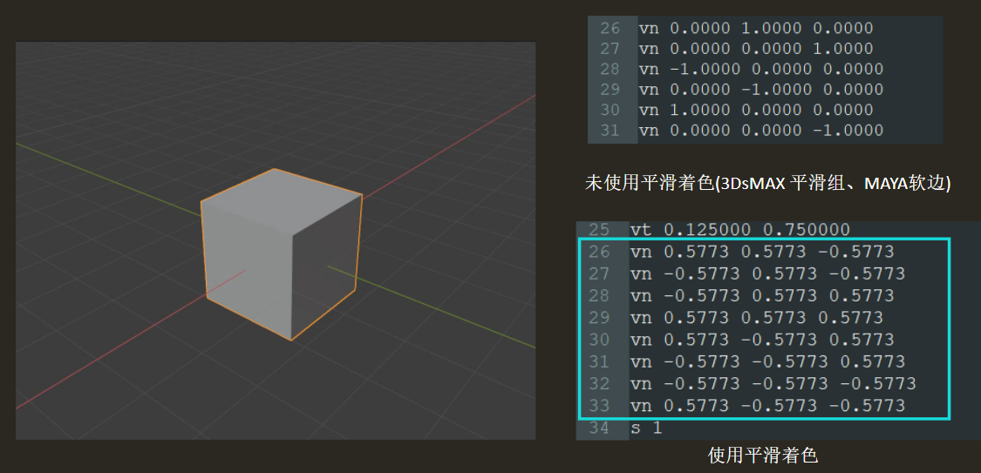The image size is (981, 473).
Task: Click line number 25 in the lower code block
Action: click(x=599, y=229)
